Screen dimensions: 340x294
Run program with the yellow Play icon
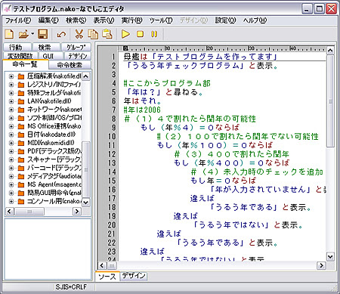(x=125, y=34)
